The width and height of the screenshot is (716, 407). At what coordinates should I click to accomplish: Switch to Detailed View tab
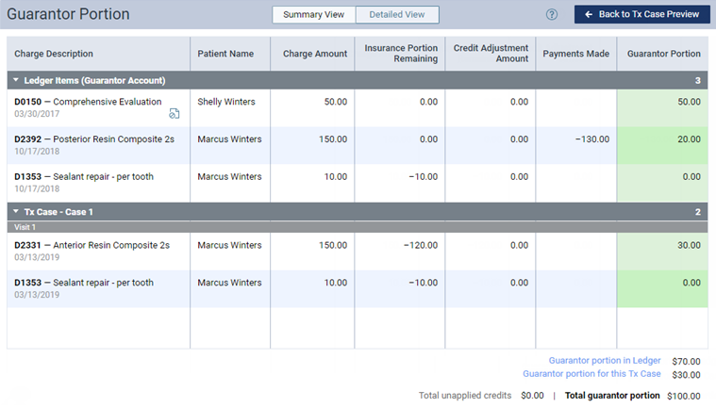coord(397,15)
